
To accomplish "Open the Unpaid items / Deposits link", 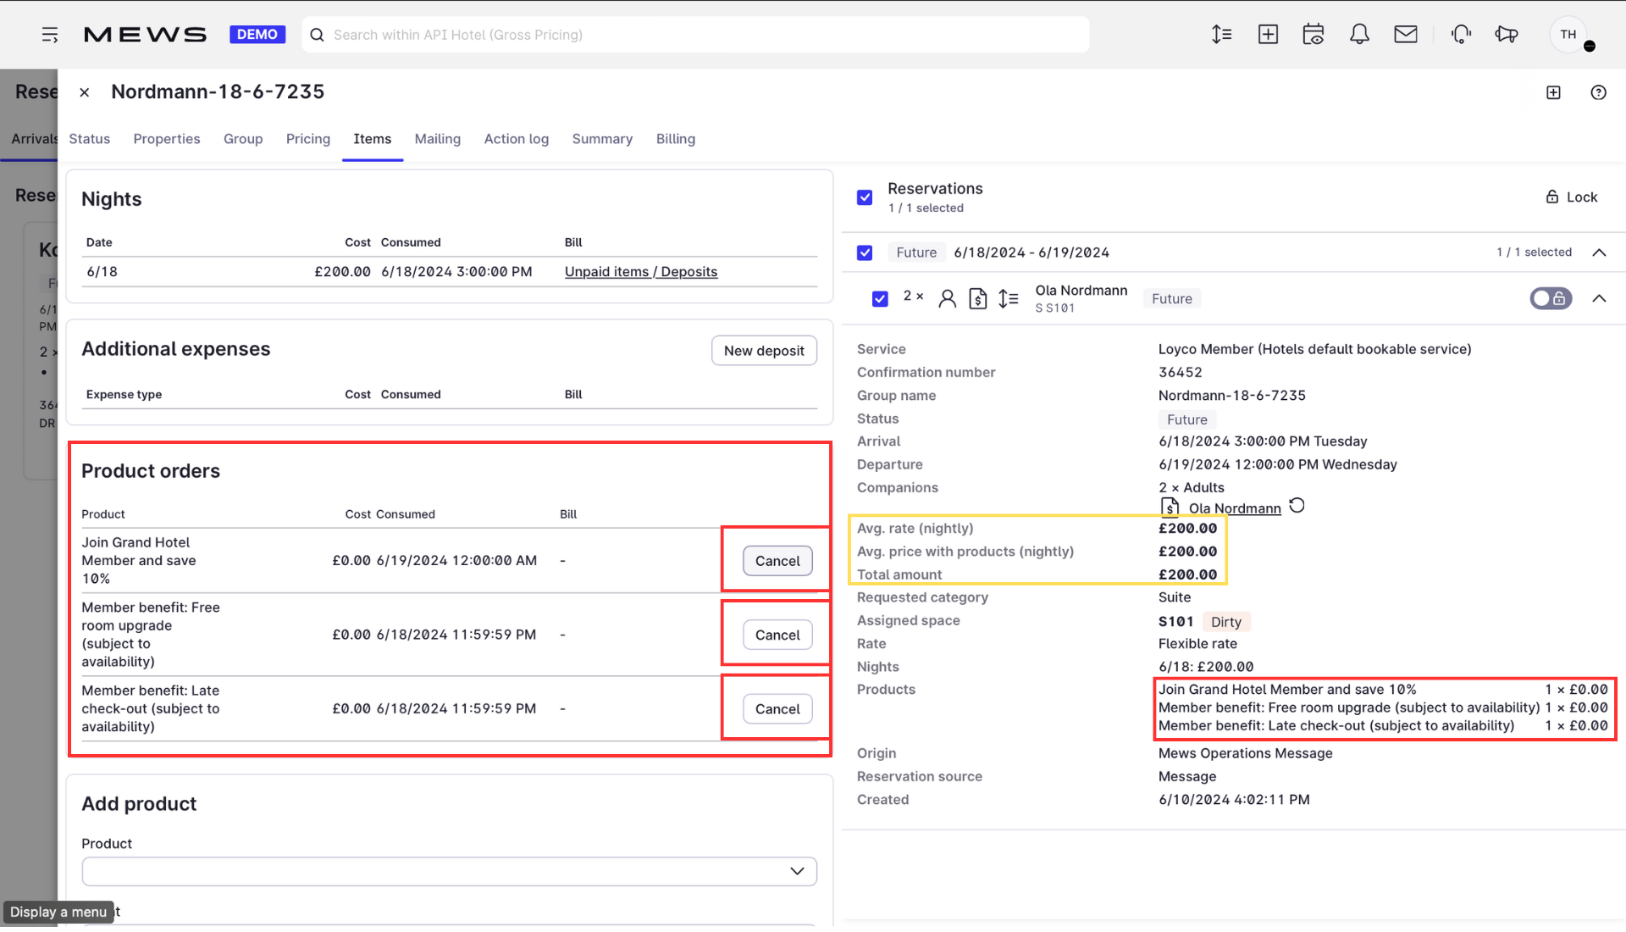I will [641, 272].
